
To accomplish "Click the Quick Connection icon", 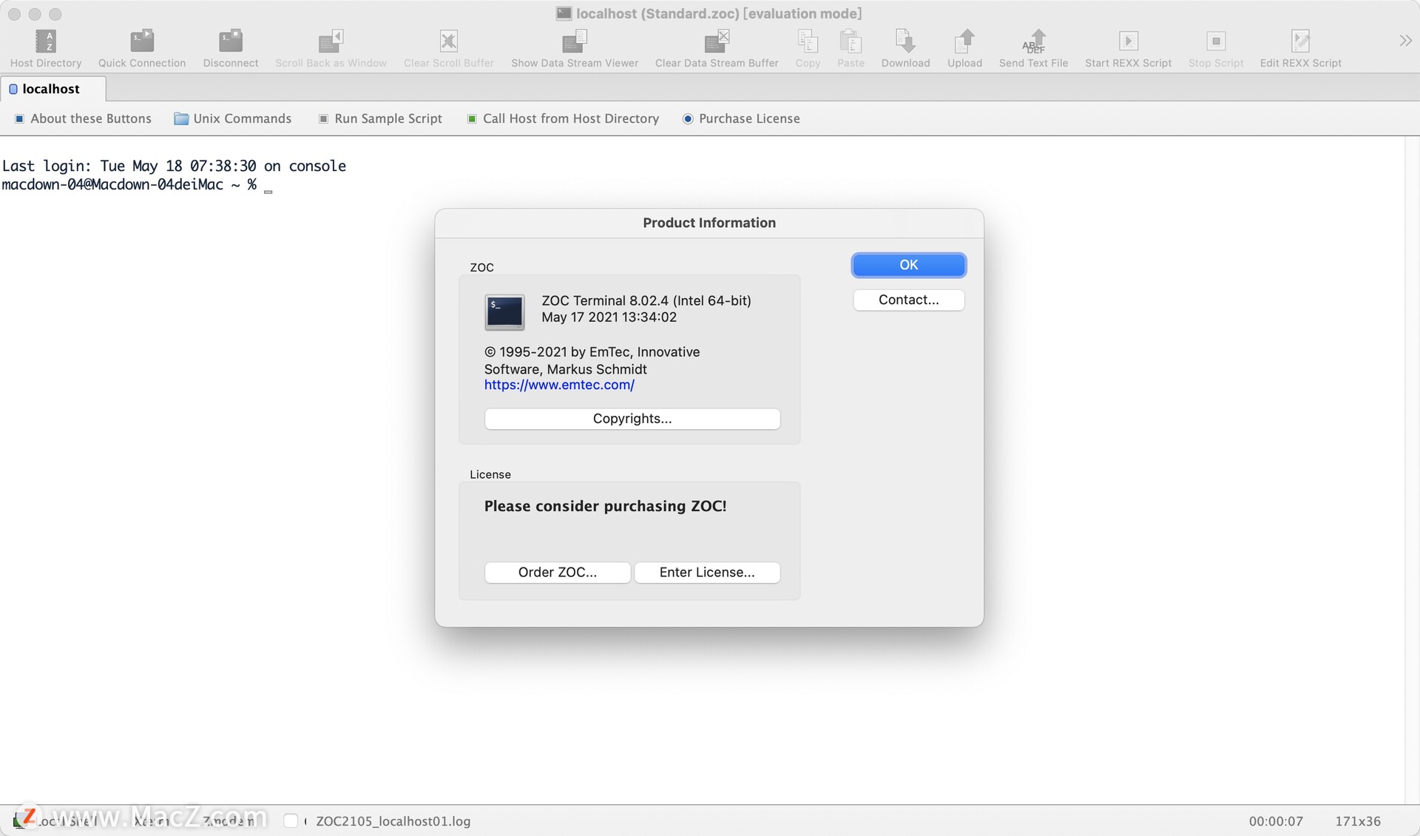I will (142, 49).
